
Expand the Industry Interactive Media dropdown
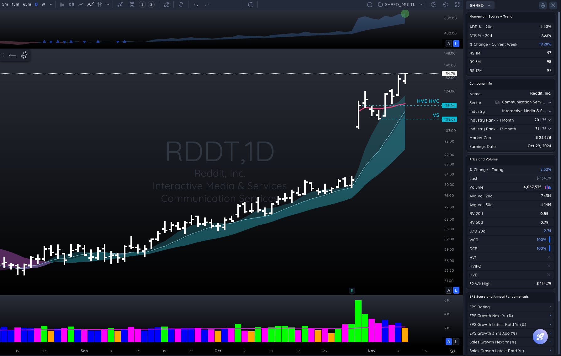[550, 111]
